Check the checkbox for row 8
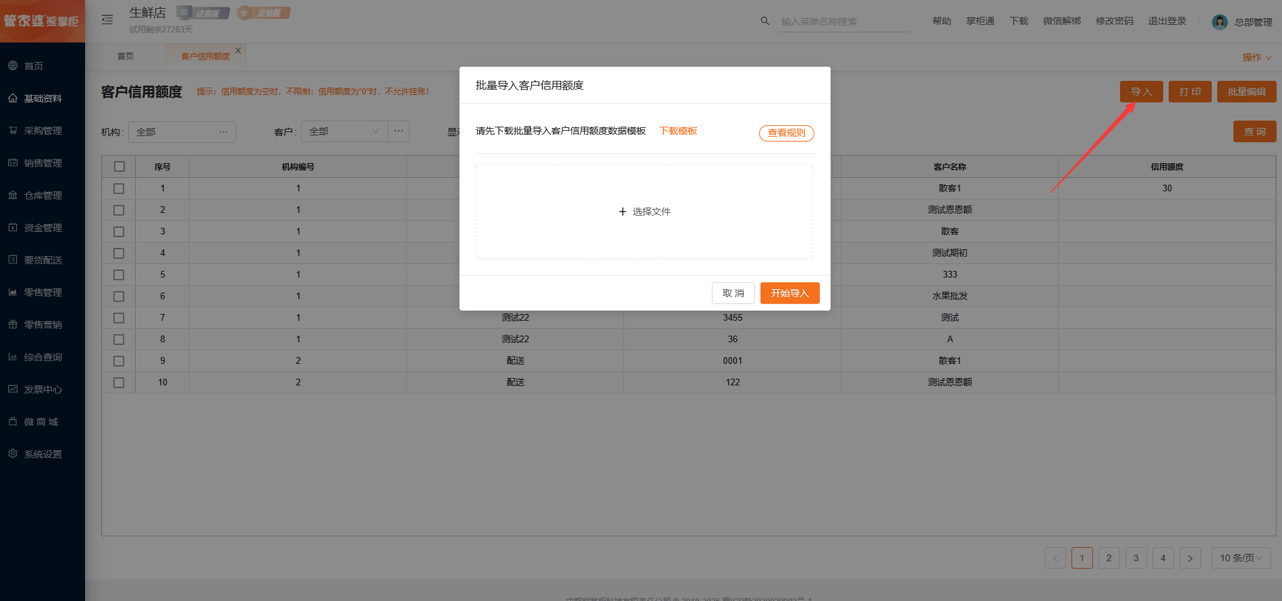This screenshot has width=1282, height=601. [x=119, y=340]
